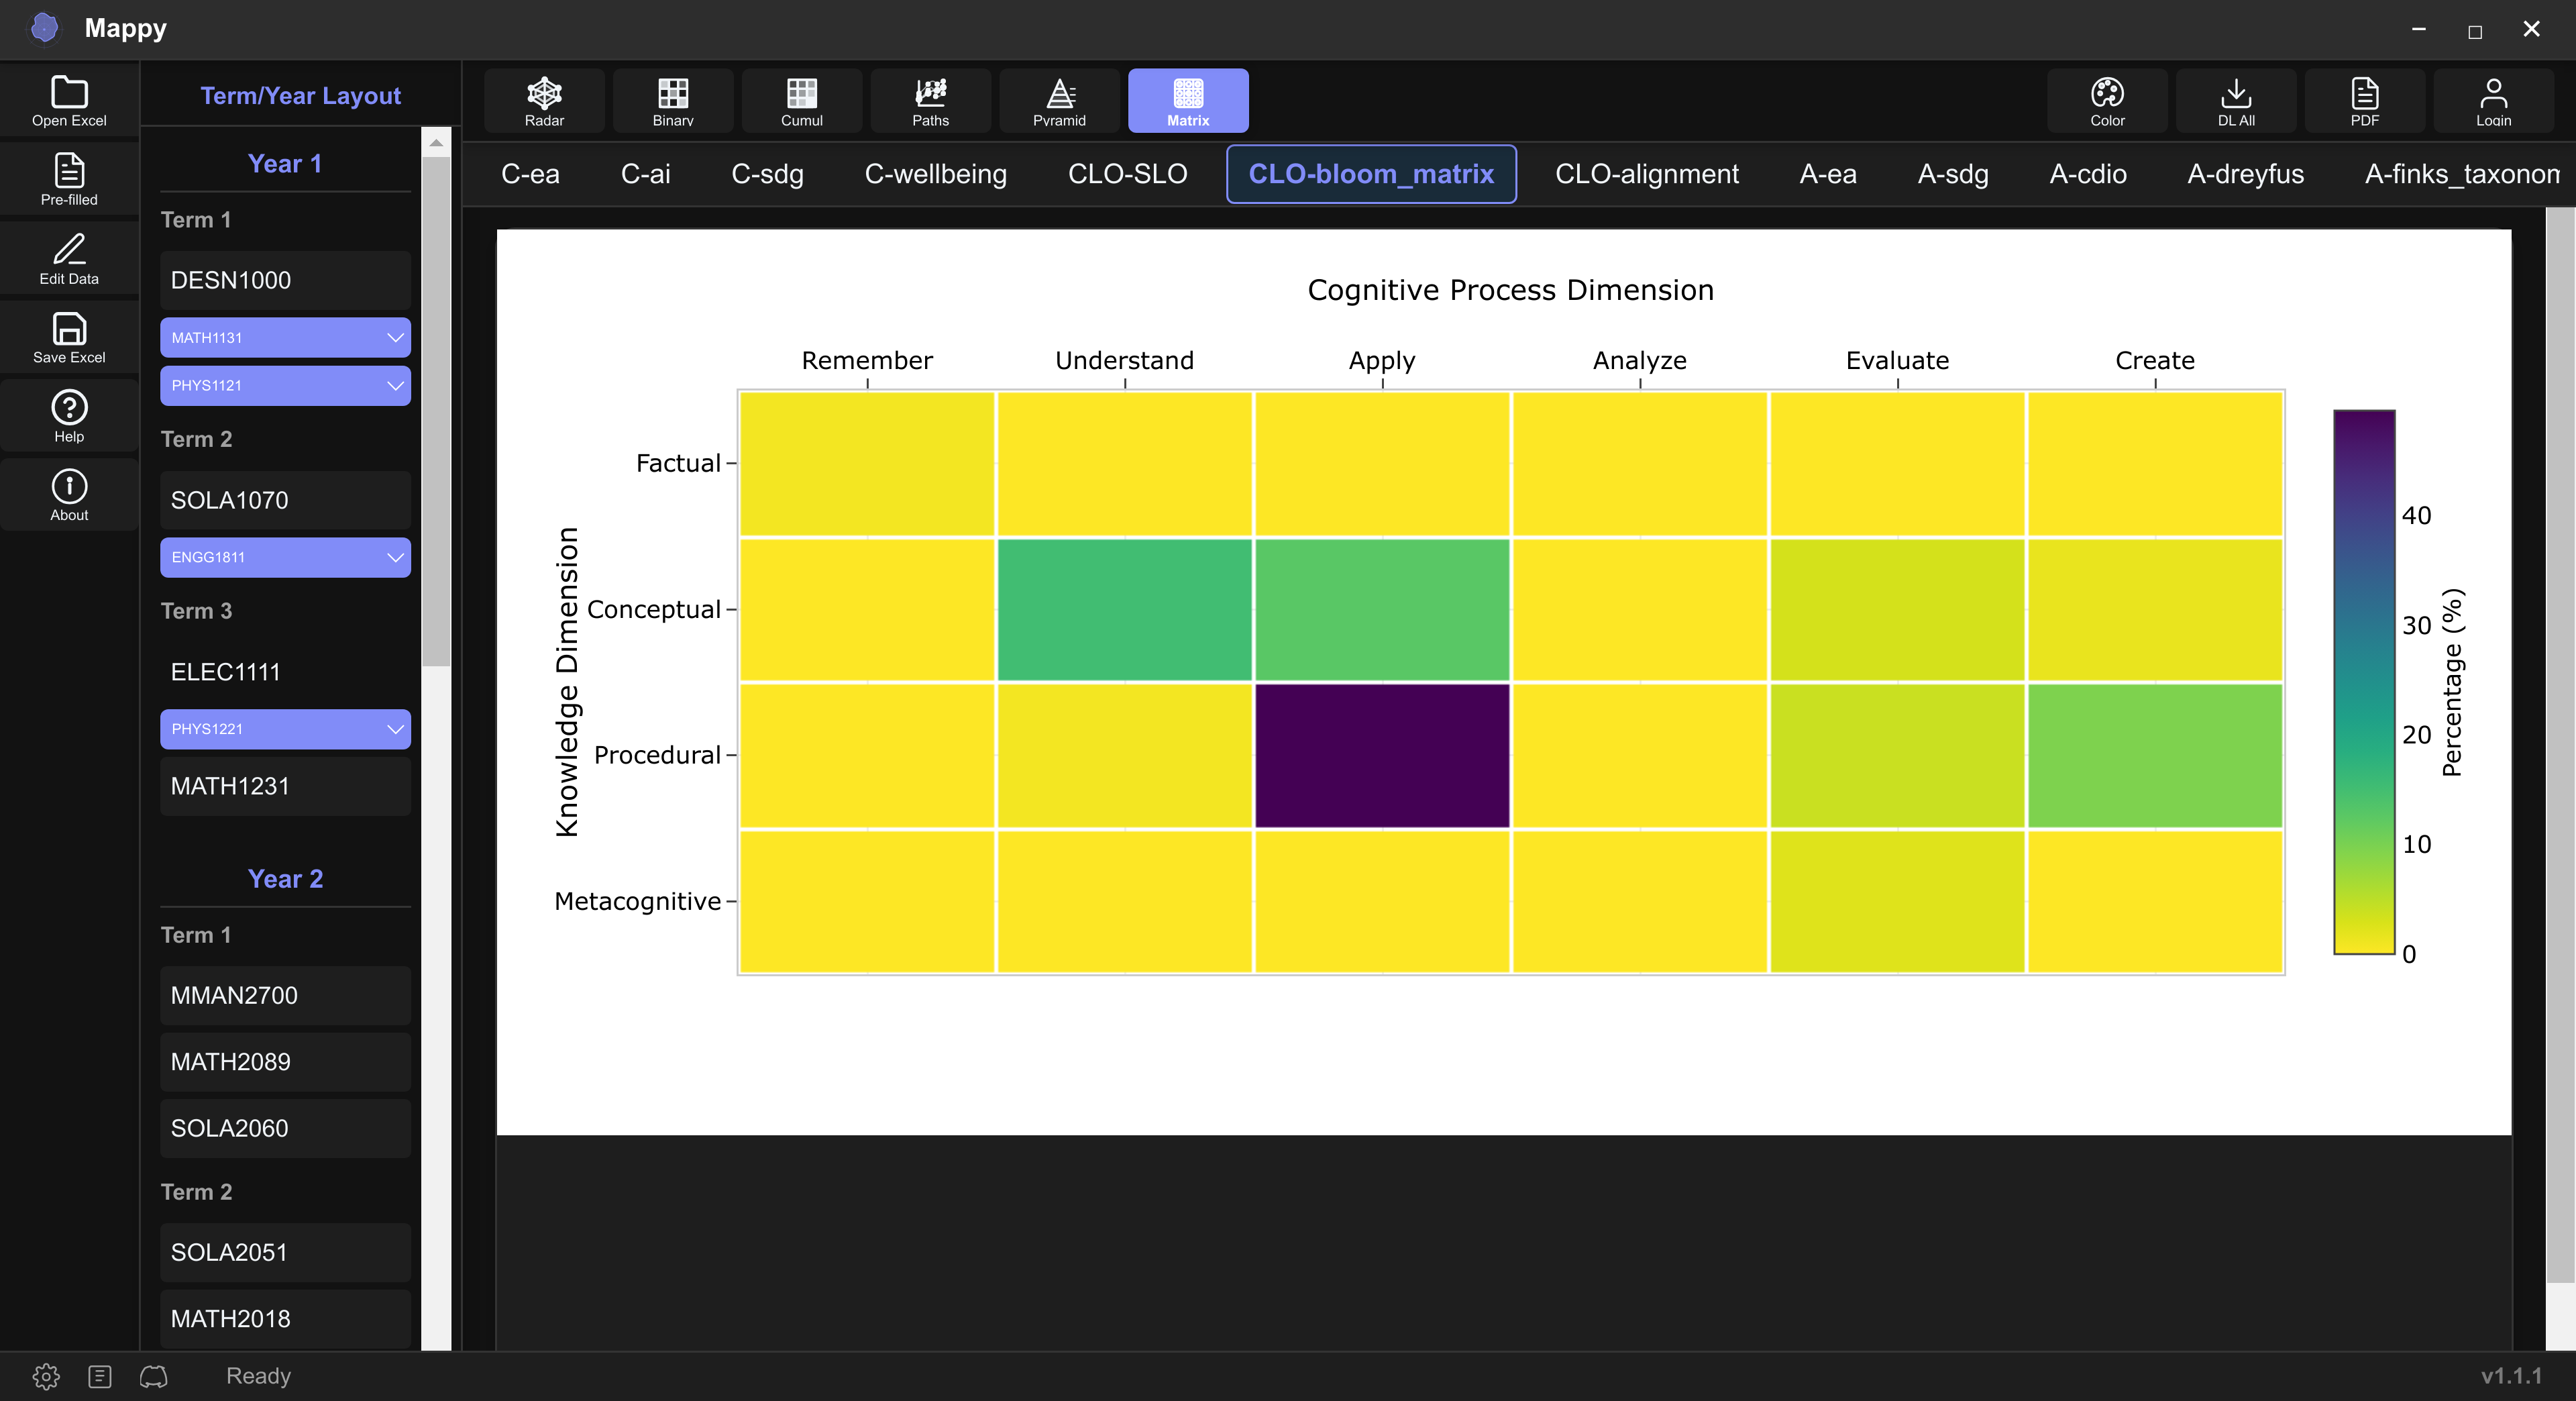Select the DESN1000 course button

coord(285,280)
